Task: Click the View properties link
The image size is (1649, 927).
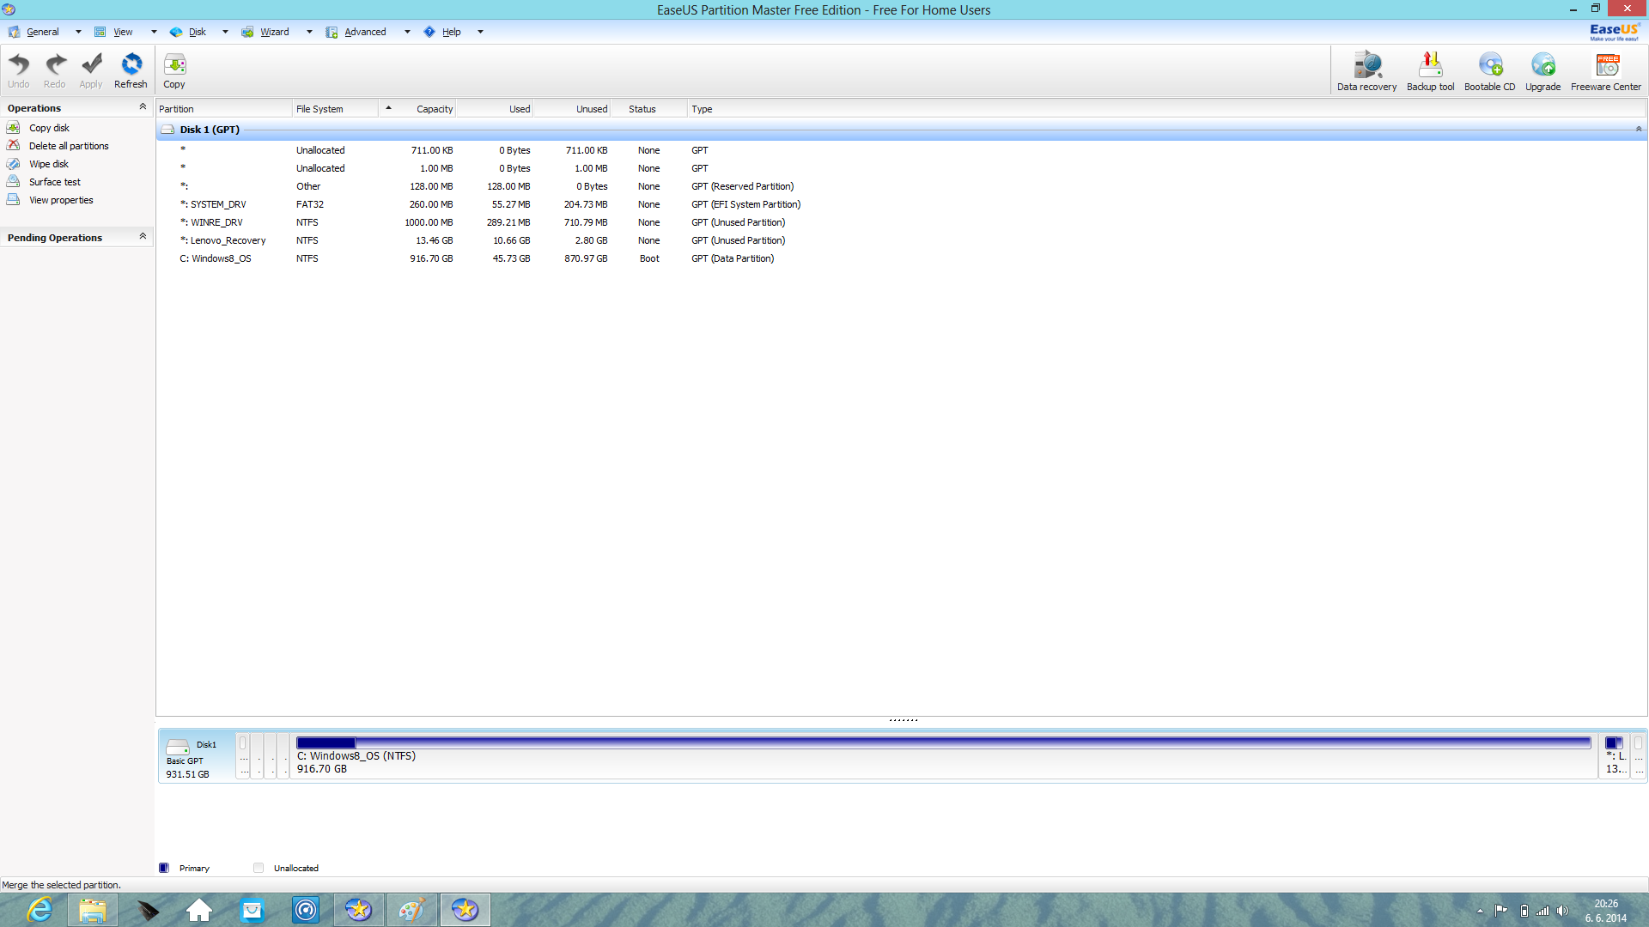Action: [x=61, y=200]
